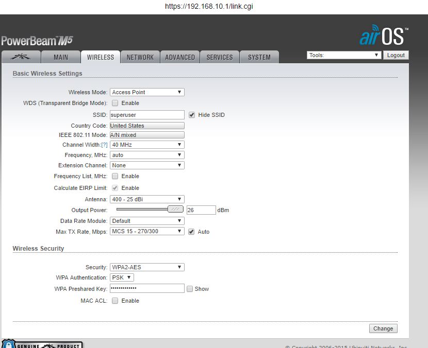Click the Wireless Security heading
This screenshot has height=348, width=428.
click(x=38, y=248)
